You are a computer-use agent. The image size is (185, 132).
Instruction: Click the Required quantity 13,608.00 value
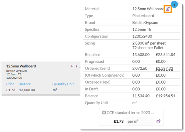(x=141, y=55)
